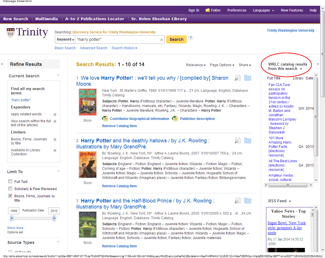Collapse the Current Search section
The width and height of the screenshot is (325, 258).
[x=58, y=75]
